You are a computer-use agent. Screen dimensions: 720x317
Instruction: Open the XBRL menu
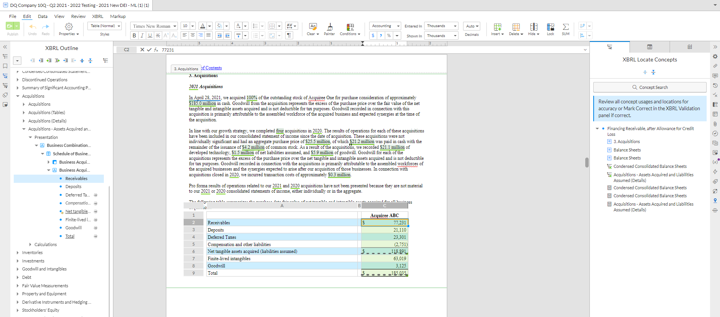click(x=98, y=16)
